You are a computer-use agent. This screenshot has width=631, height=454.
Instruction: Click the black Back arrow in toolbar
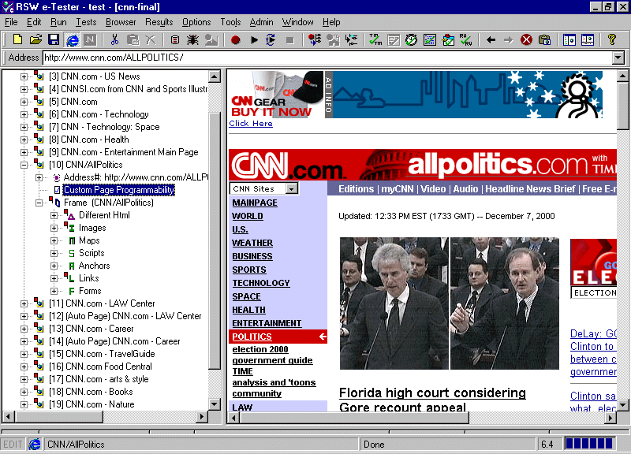(x=491, y=39)
